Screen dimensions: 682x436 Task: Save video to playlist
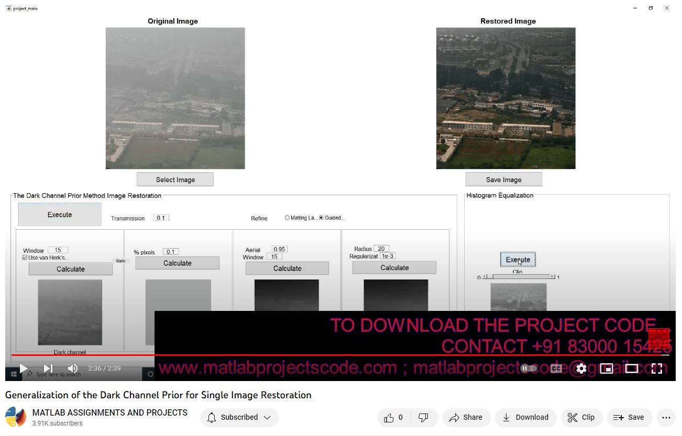[629, 417]
